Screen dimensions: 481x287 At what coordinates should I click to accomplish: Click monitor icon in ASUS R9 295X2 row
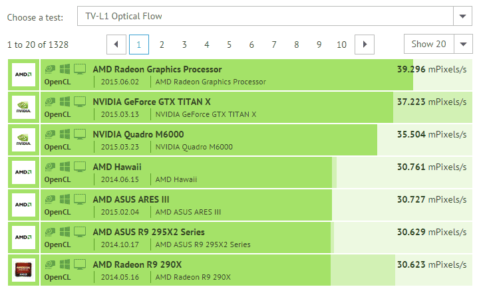point(80,232)
